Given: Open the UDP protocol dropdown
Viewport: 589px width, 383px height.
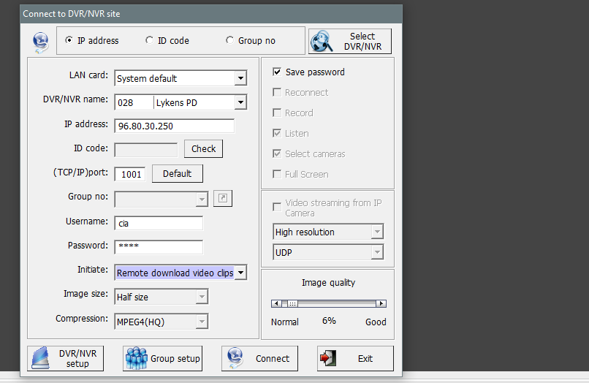Looking at the screenshot, I should 377,252.
